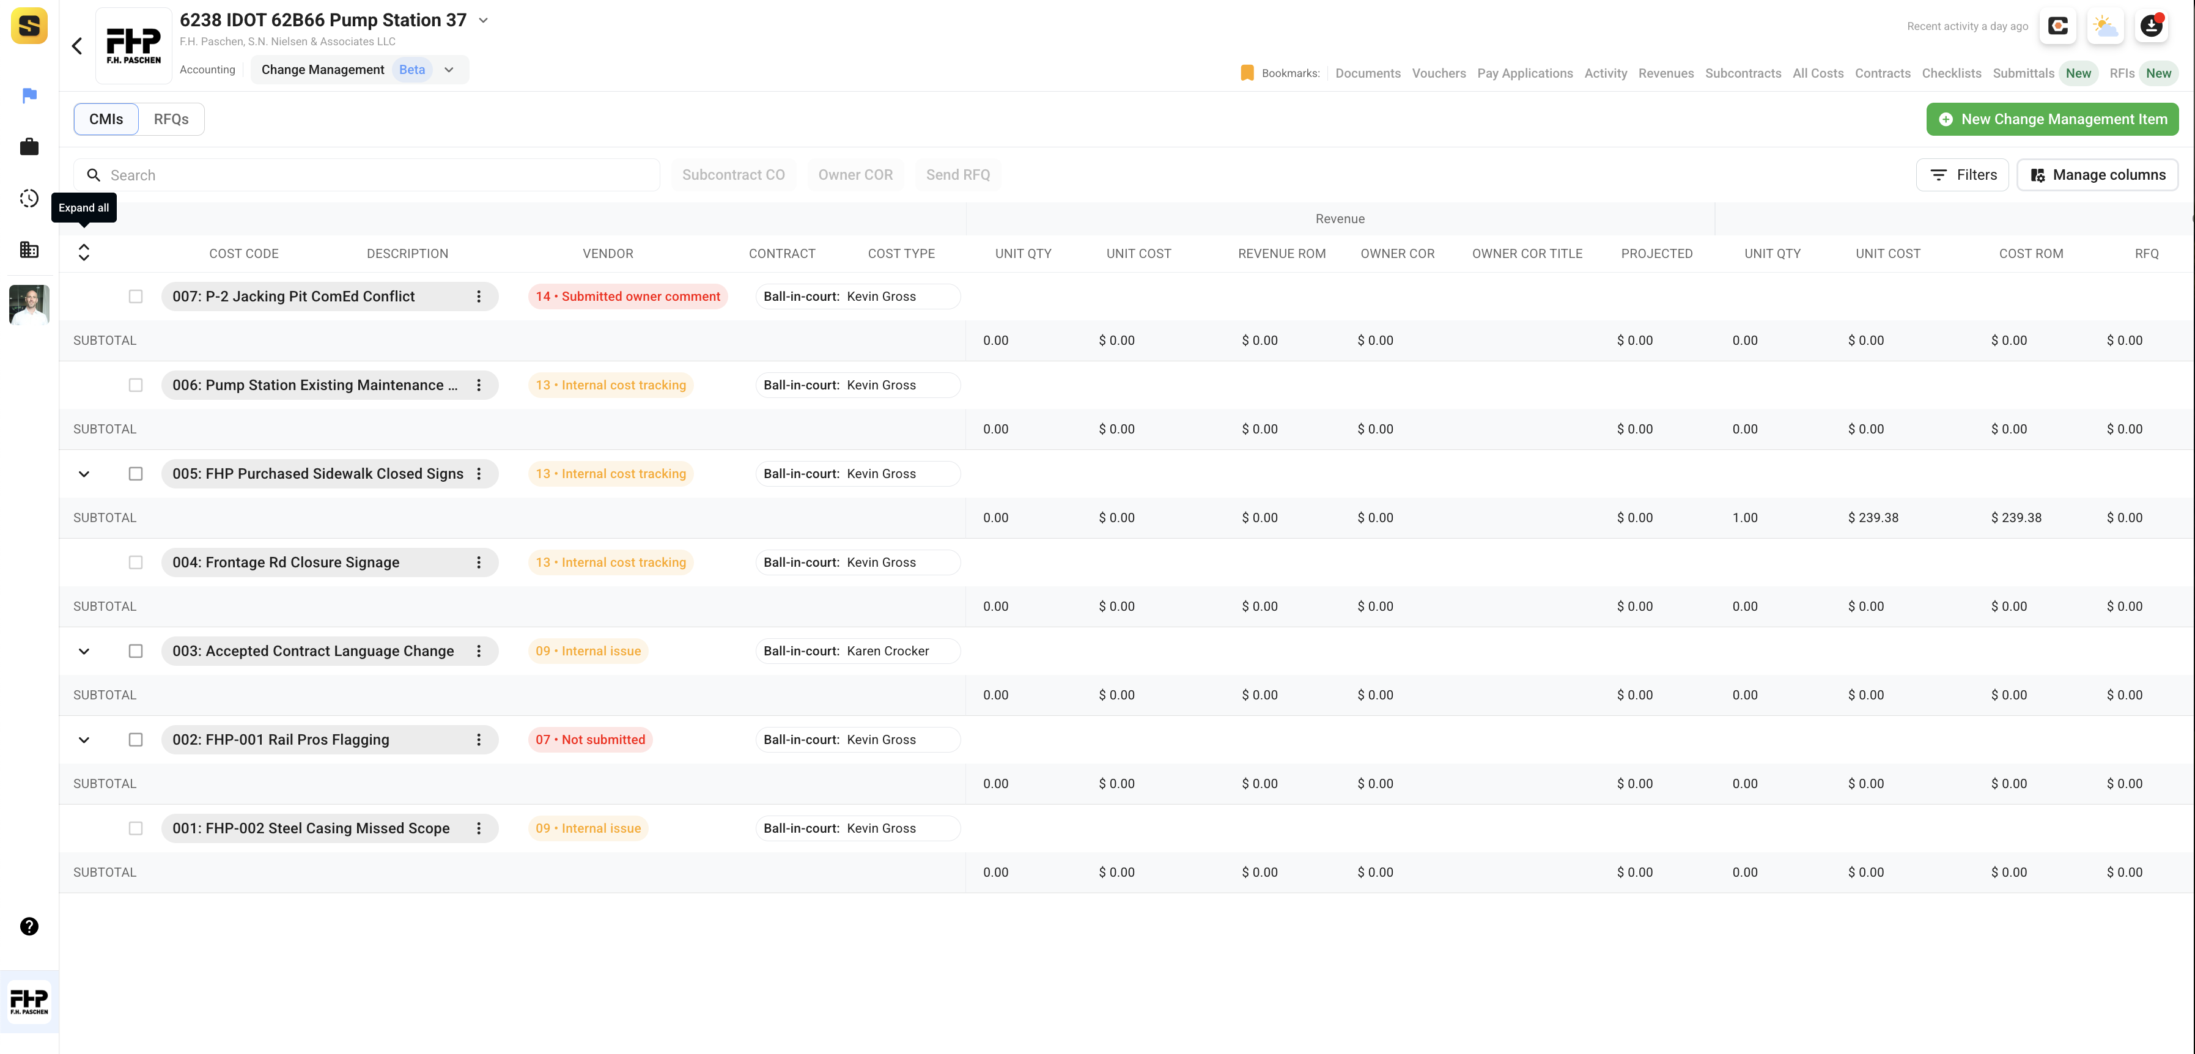Select checkbox for 007 P-2 Jacking Pit ComEd Conflict
This screenshot has height=1054, width=2195.
point(136,297)
